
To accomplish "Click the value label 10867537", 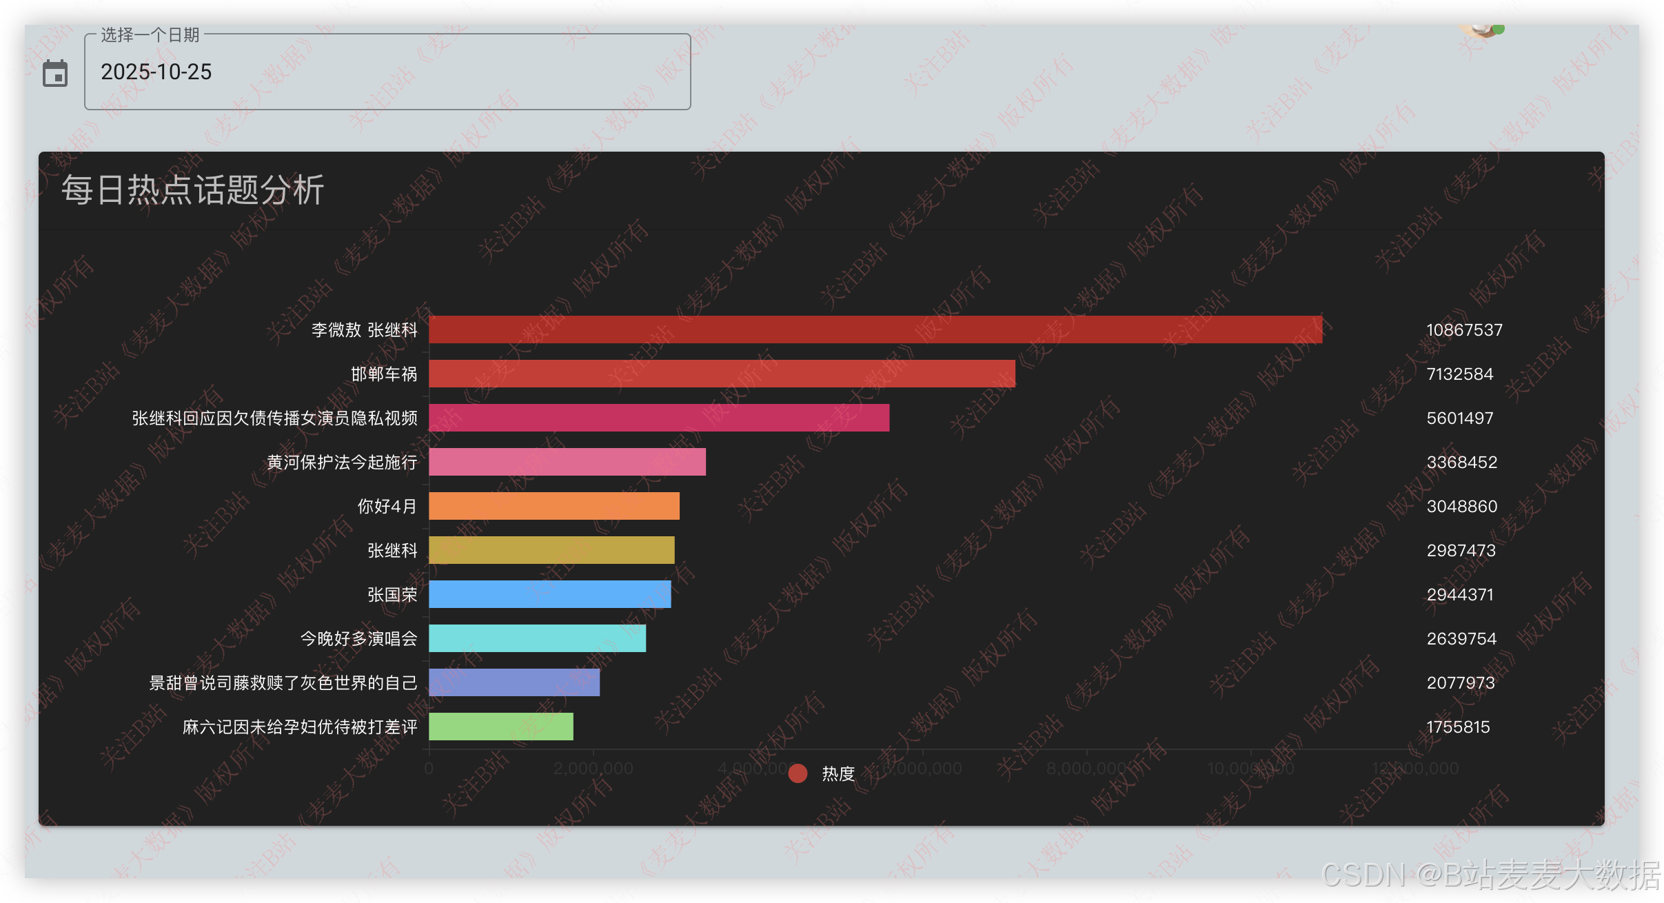I will point(1463,329).
